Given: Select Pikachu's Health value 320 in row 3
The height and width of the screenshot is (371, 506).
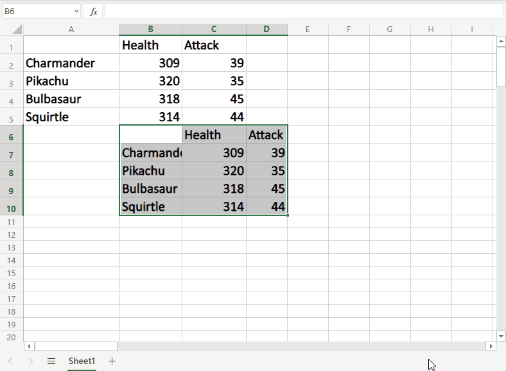Looking at the screenshot, I should [x=151, y=81].
